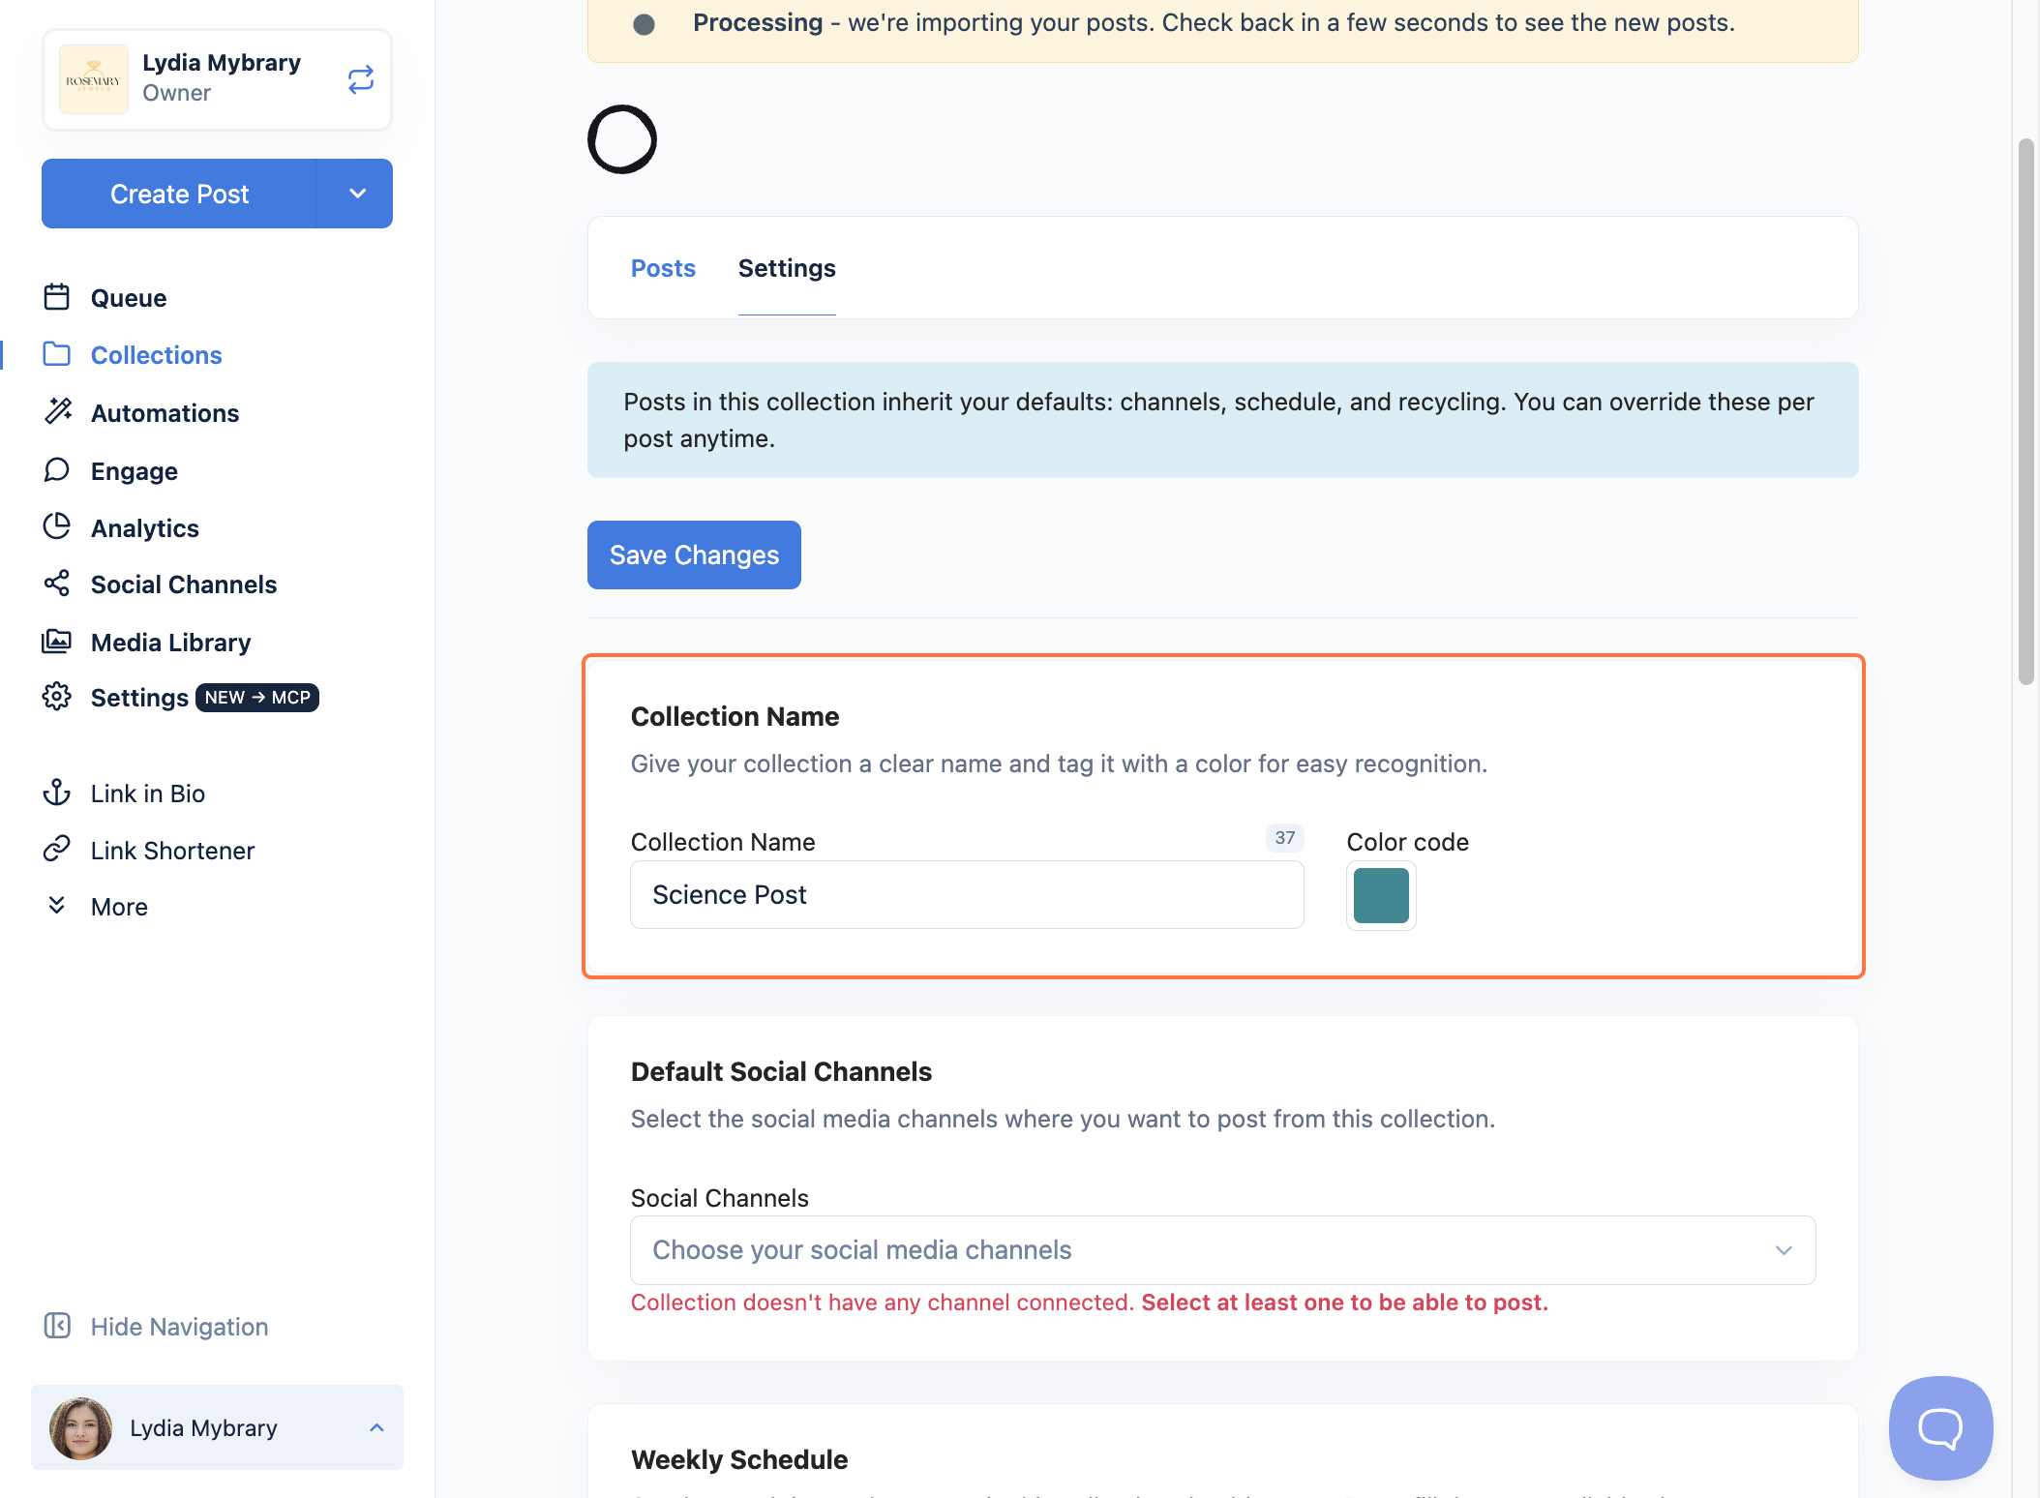The width and height of the screenshot is (2040, 1498).
Task: Click the Save Changes button
Action: tap(694, 554)
